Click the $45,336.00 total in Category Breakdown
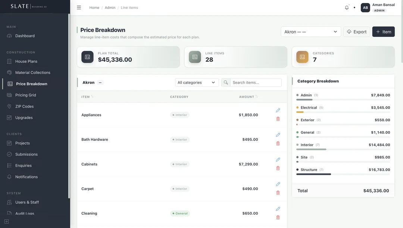The width and height of the screenshot is (403, 228). (x=376, y=191)
